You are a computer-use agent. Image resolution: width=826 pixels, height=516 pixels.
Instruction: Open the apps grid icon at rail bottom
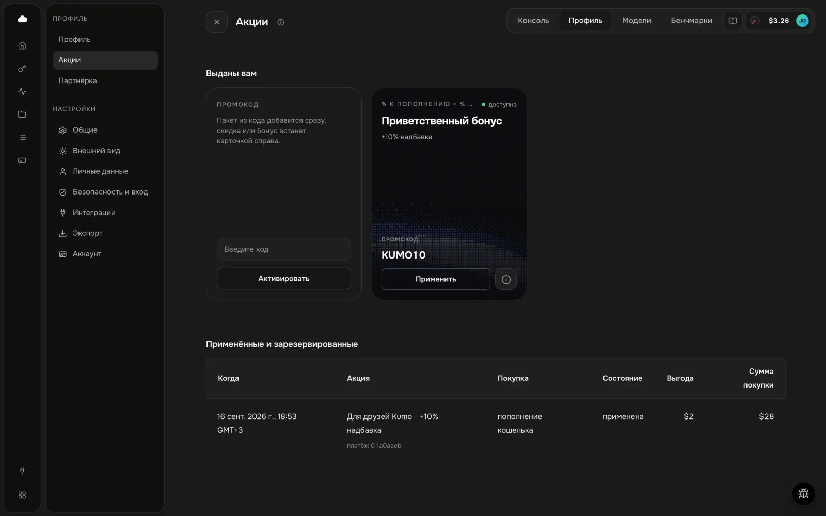[x=22, y=495]
